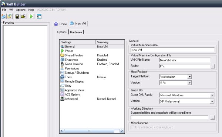Image resolution: width=222 pixels, height=137 pixels.
Task: Click the new VM toolbar icon
Action: tap(4, 16)
